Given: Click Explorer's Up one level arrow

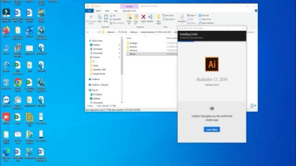Looking at the screenshot, I should (x=99, y=32).
